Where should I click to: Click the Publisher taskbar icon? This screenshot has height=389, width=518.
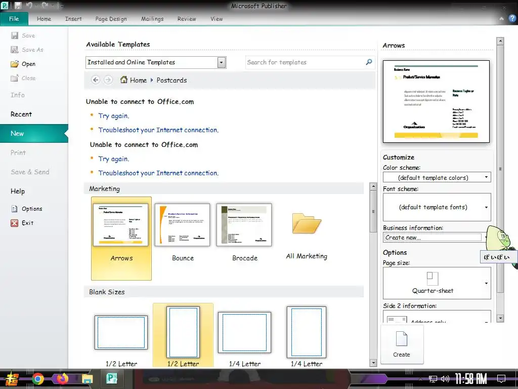[112, 378]
